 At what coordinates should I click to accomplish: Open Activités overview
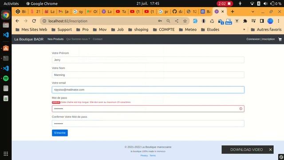(11, 4)
